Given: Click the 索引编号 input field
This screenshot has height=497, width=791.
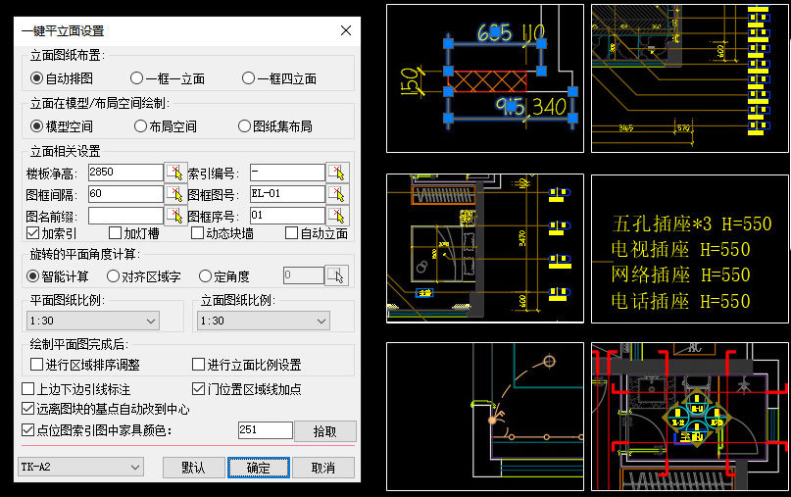Looking at the screenshot, I should tap(287, 173).
